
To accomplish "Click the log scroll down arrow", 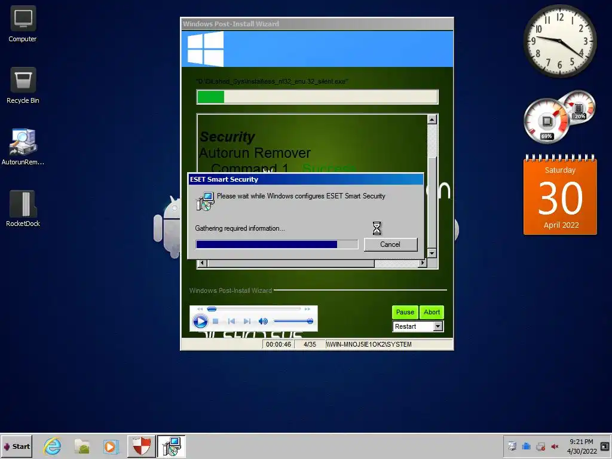I will (432, 253).
